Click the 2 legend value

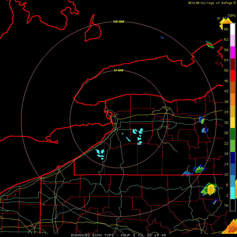(227, 195)
